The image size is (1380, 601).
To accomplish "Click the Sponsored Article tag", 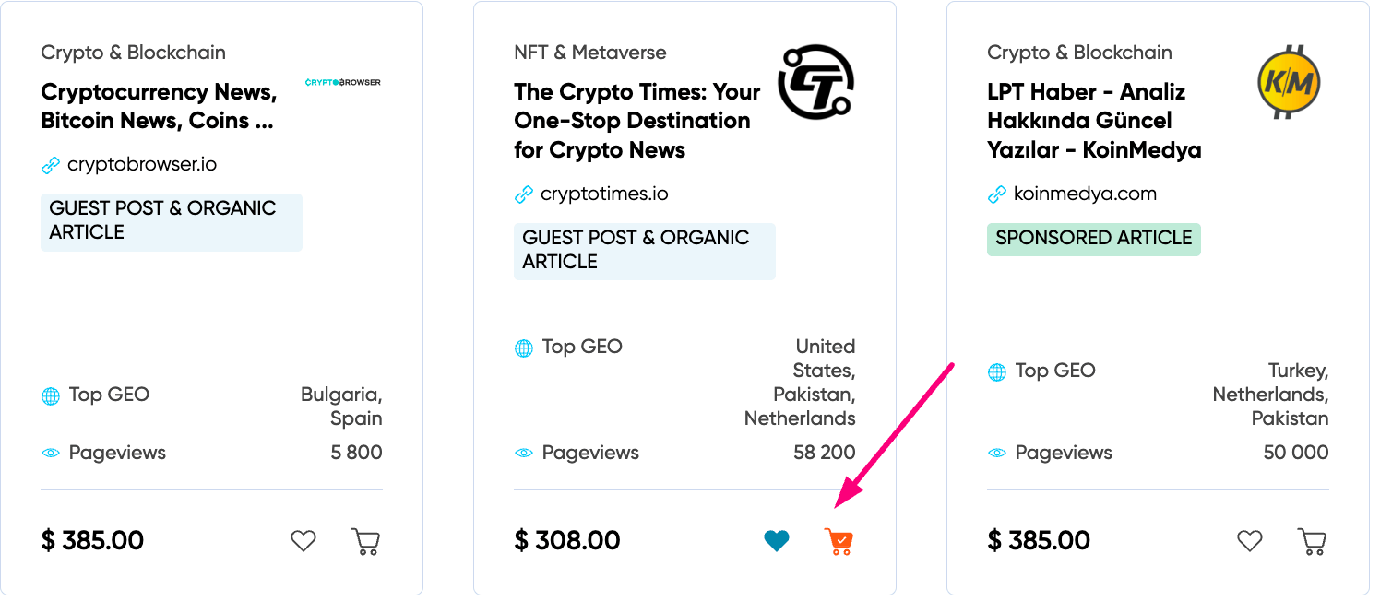I will pos(1093,238).
